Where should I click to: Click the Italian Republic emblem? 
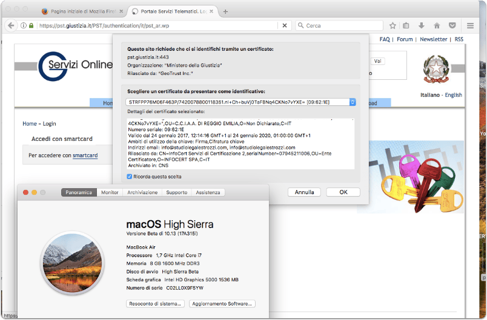[436, 69]
